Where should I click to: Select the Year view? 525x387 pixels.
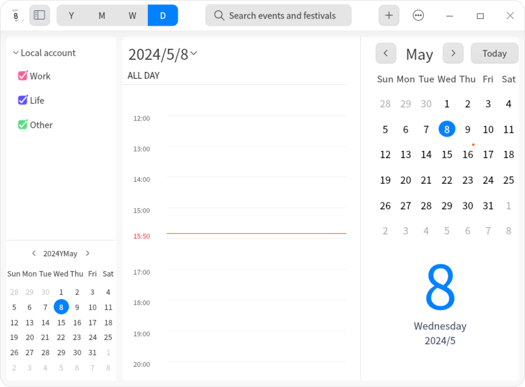71,15
